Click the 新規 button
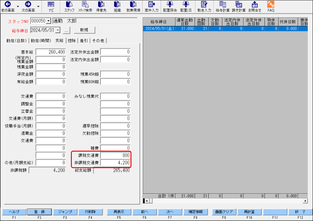The width and height of the screenshot is (313, 221). pyautogui.click(x=84, y=30)
